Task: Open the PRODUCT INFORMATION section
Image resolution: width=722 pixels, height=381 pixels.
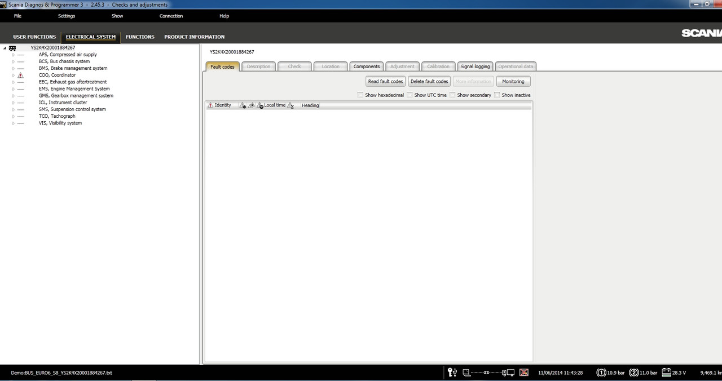Action: pyautogui.click(x=195, y=37)
